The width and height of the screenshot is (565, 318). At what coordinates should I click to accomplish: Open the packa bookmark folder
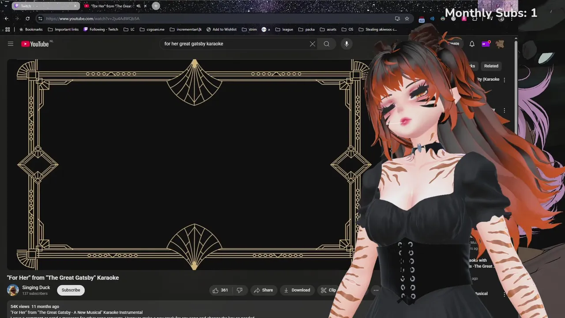[306, 30]
